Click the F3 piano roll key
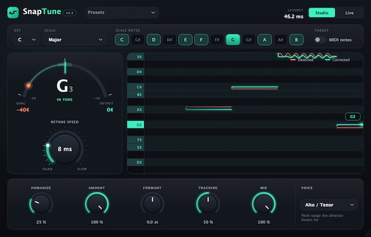The image size is (371, 237). [135, 139]
